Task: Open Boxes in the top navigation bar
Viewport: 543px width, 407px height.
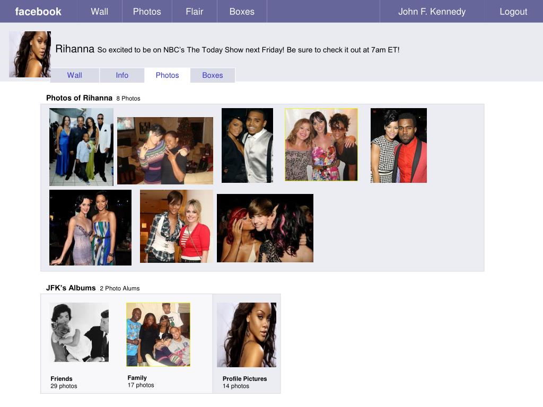Action: click(x=242, y=12)
